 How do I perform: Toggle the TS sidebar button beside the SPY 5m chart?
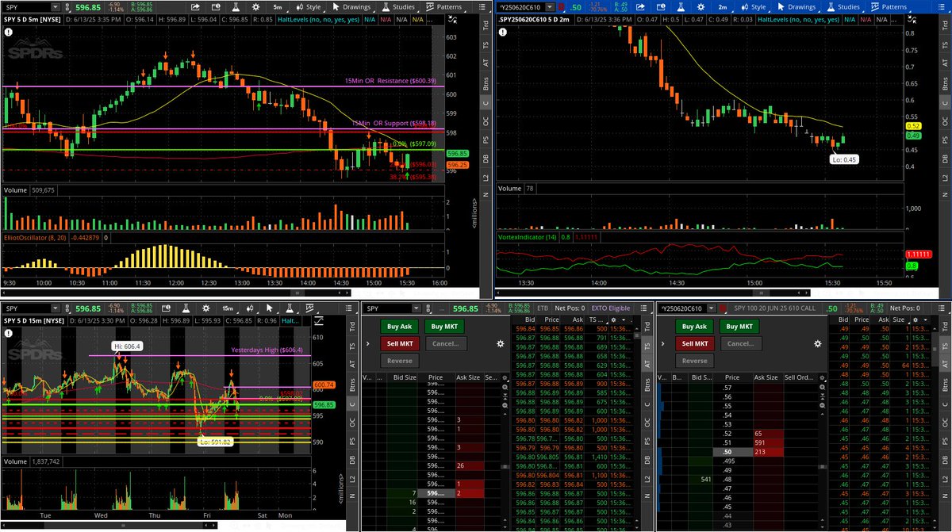(x=485, y=47)
